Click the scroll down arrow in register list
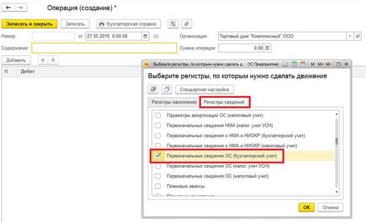This screenshot has width=366, height=223. 337,192
